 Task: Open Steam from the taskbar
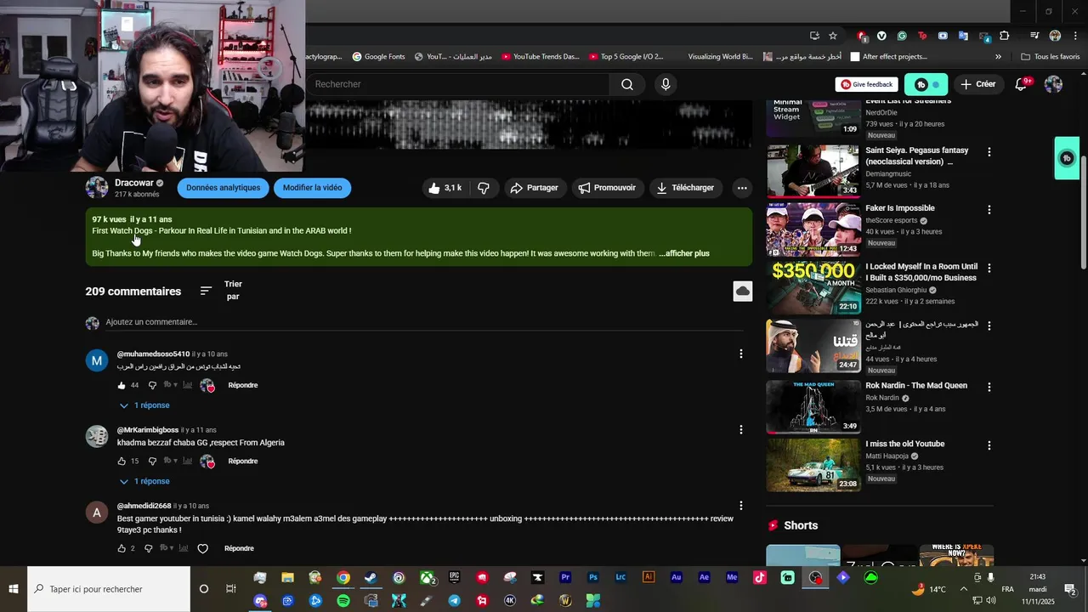[x=371, y=578]
